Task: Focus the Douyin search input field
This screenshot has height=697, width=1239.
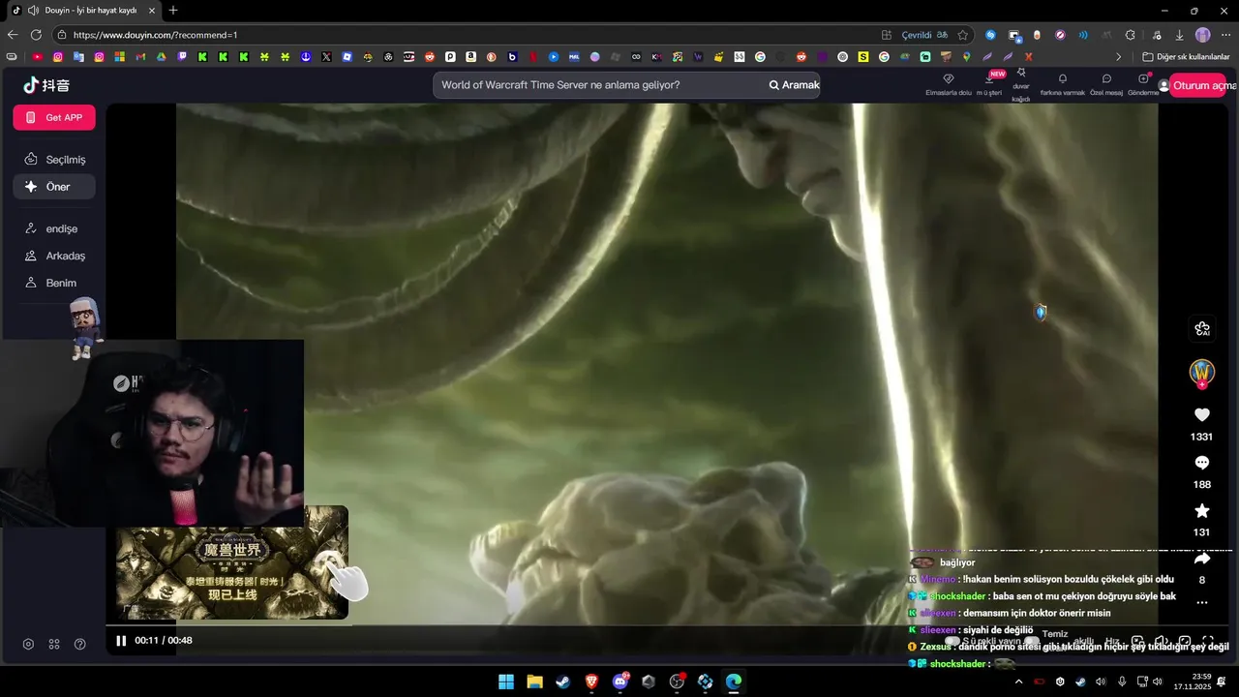Action: [600, 85]
